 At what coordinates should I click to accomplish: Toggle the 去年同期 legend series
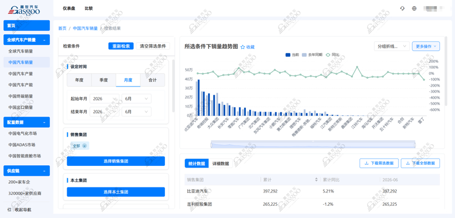[312, 54]
